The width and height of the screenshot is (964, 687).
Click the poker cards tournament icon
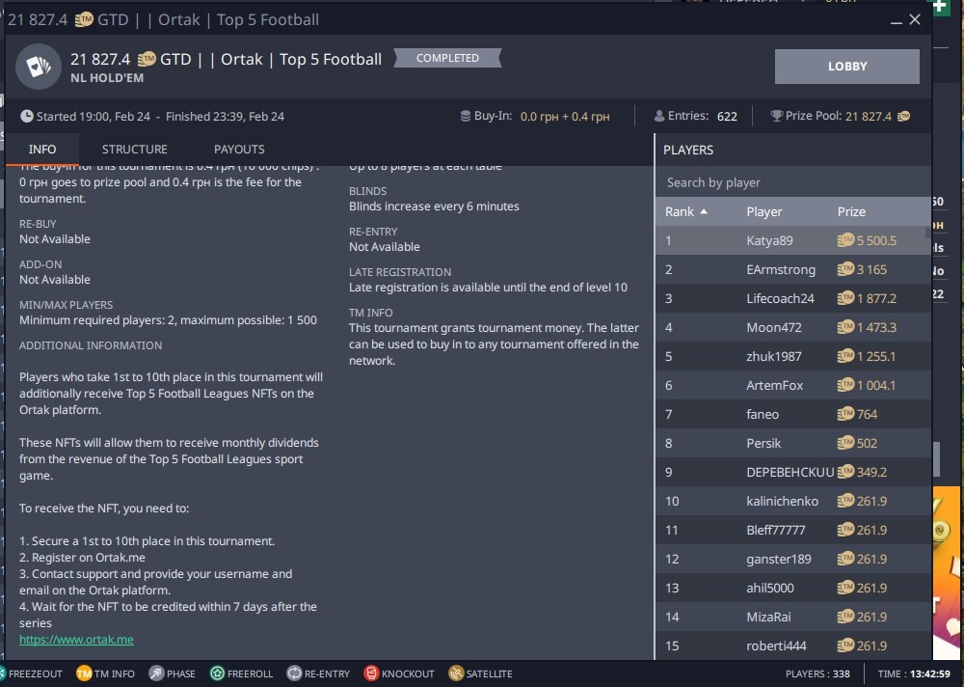(39, 67)
